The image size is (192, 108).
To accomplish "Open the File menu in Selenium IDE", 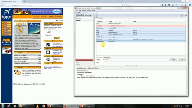I will click(x=76, y=11).
